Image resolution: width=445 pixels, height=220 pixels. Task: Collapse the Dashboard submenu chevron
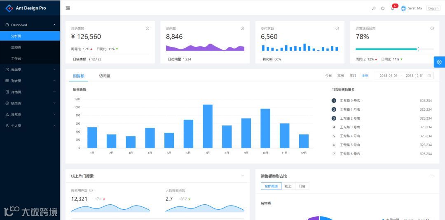(x=54, y=25)
